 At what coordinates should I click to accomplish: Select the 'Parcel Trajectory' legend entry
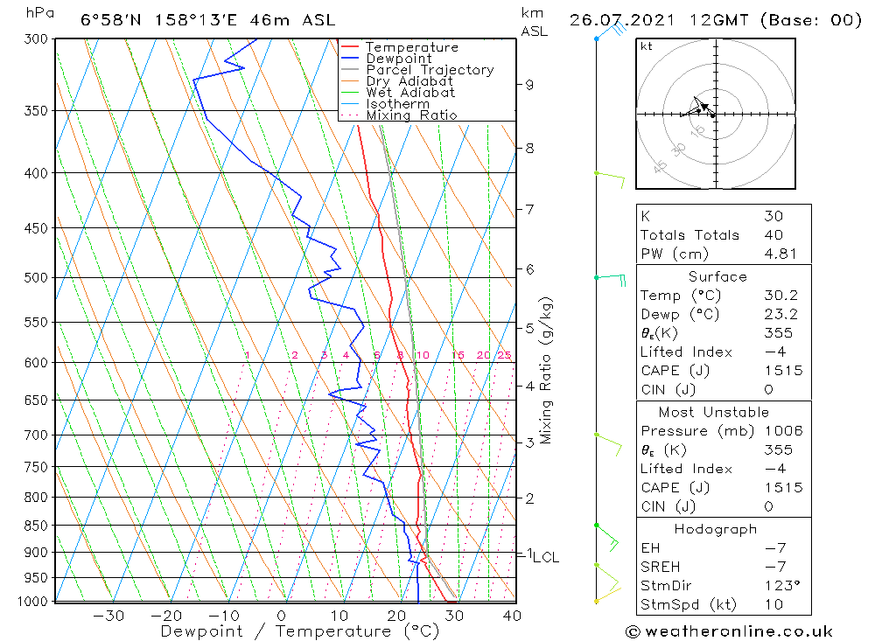click(430, 70)
